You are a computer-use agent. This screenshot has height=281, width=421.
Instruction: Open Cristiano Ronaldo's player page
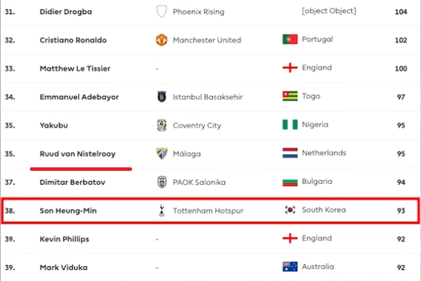coord(73,40)
